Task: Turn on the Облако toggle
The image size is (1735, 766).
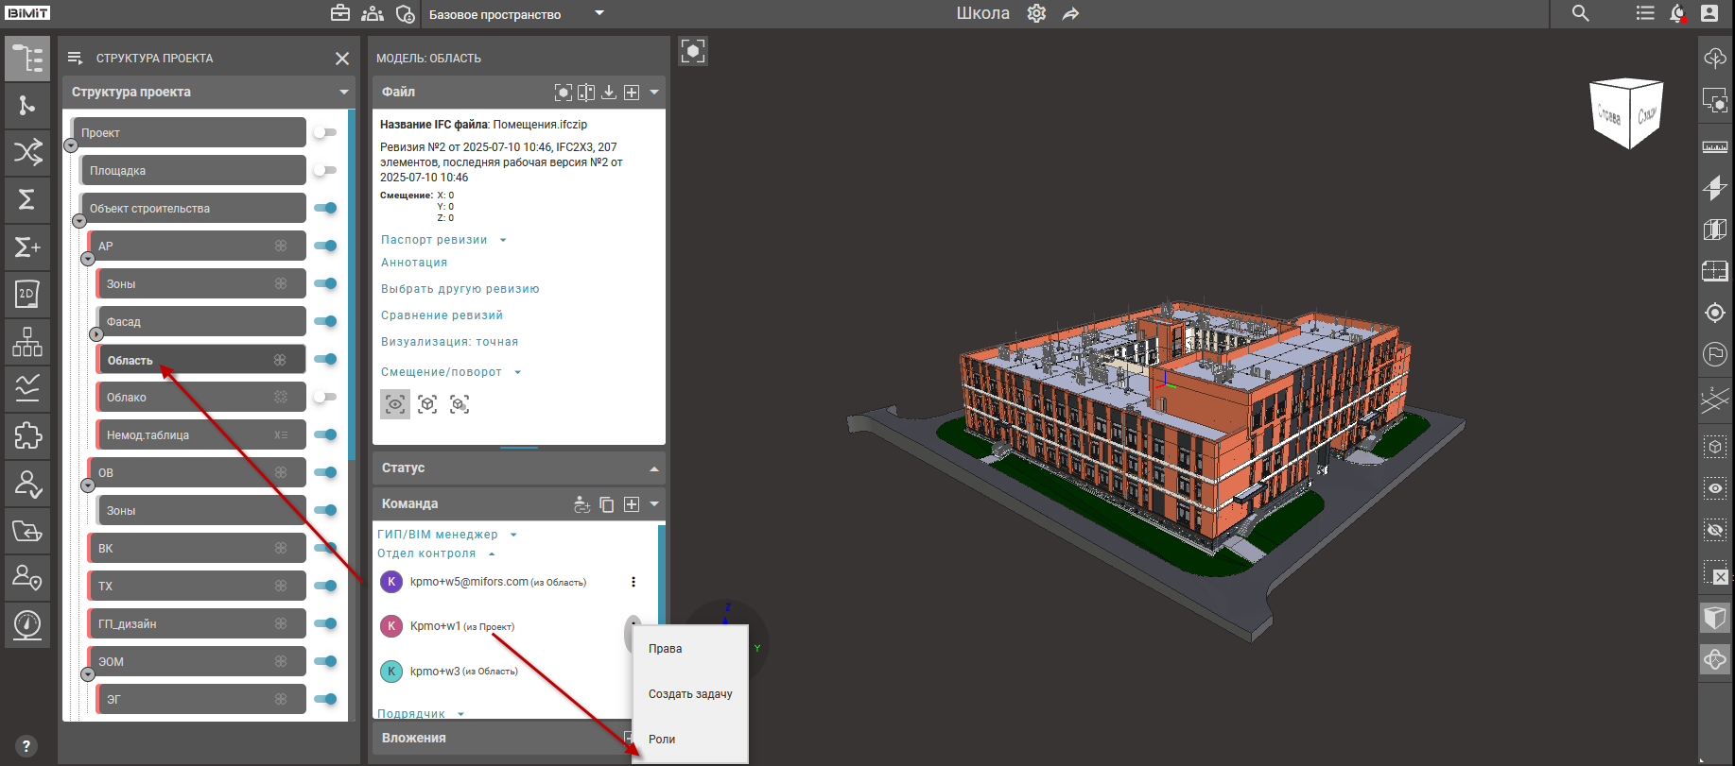Action: 325,397
